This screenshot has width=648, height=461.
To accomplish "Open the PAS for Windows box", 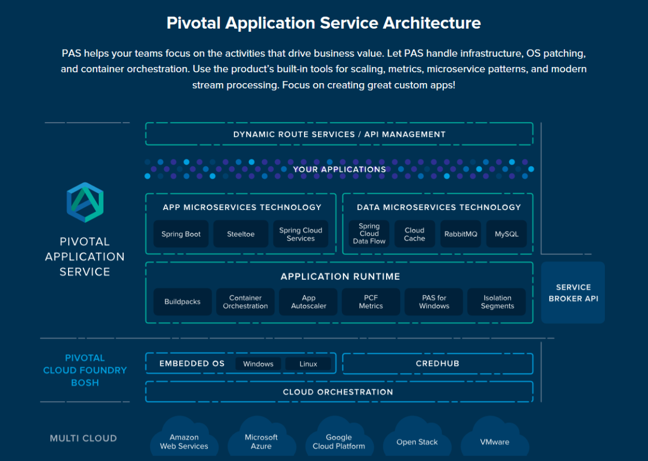I will pyautogui.click(x=434, y=302).
